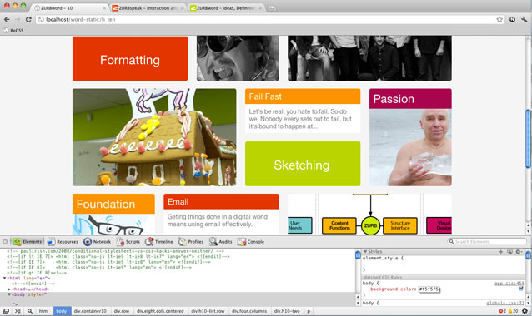Open the Profiles panel

pyautogui.click(x=191, y=241)
